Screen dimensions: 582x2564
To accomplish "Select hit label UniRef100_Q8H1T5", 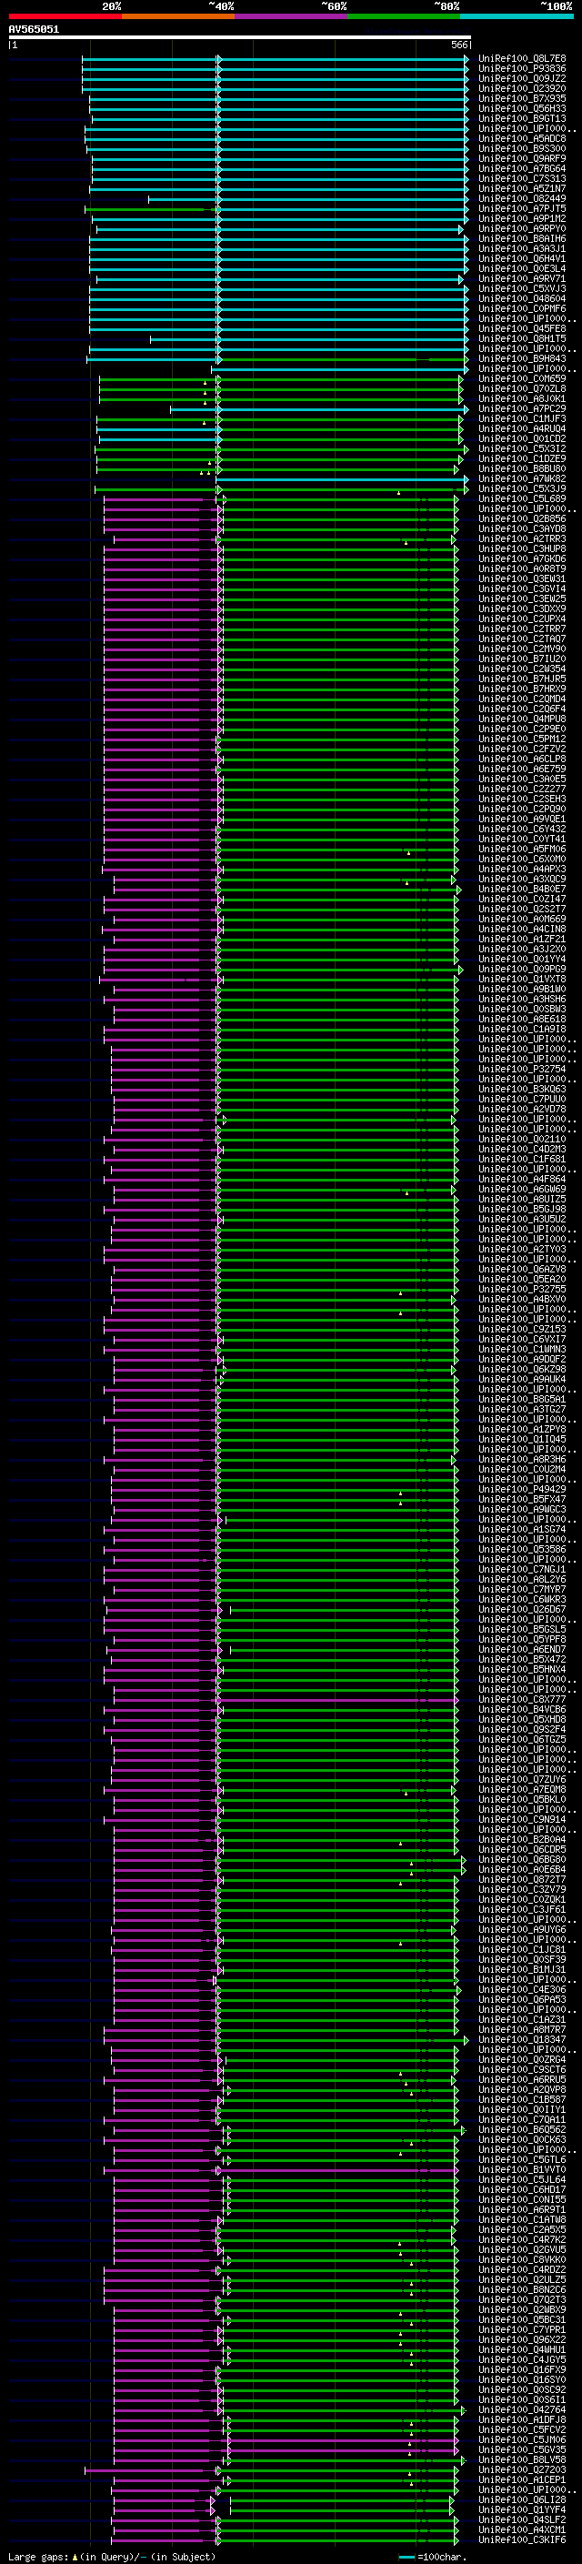I will [x=521, y=338].
